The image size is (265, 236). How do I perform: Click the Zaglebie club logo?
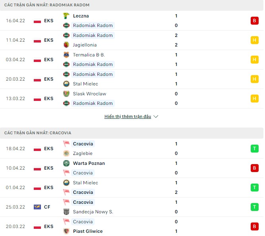tap(66, 153)
